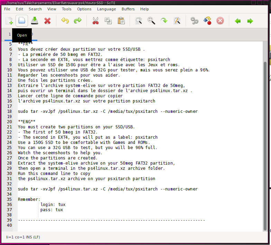Click the Compile gears icon
The height and width of the screenshot is (245, 271).
194,21
